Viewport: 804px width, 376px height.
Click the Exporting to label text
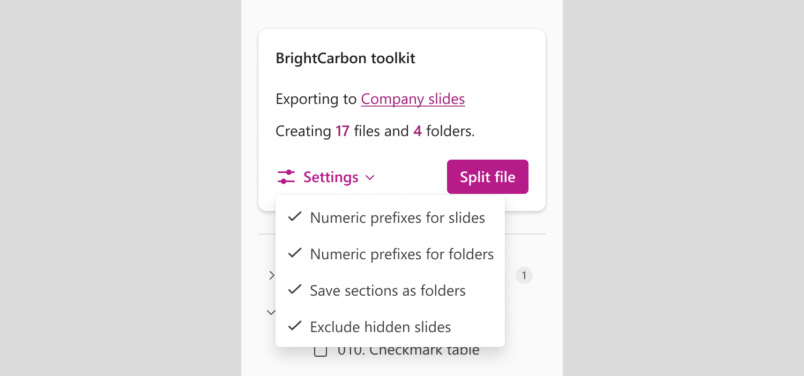tap(316, 99)
